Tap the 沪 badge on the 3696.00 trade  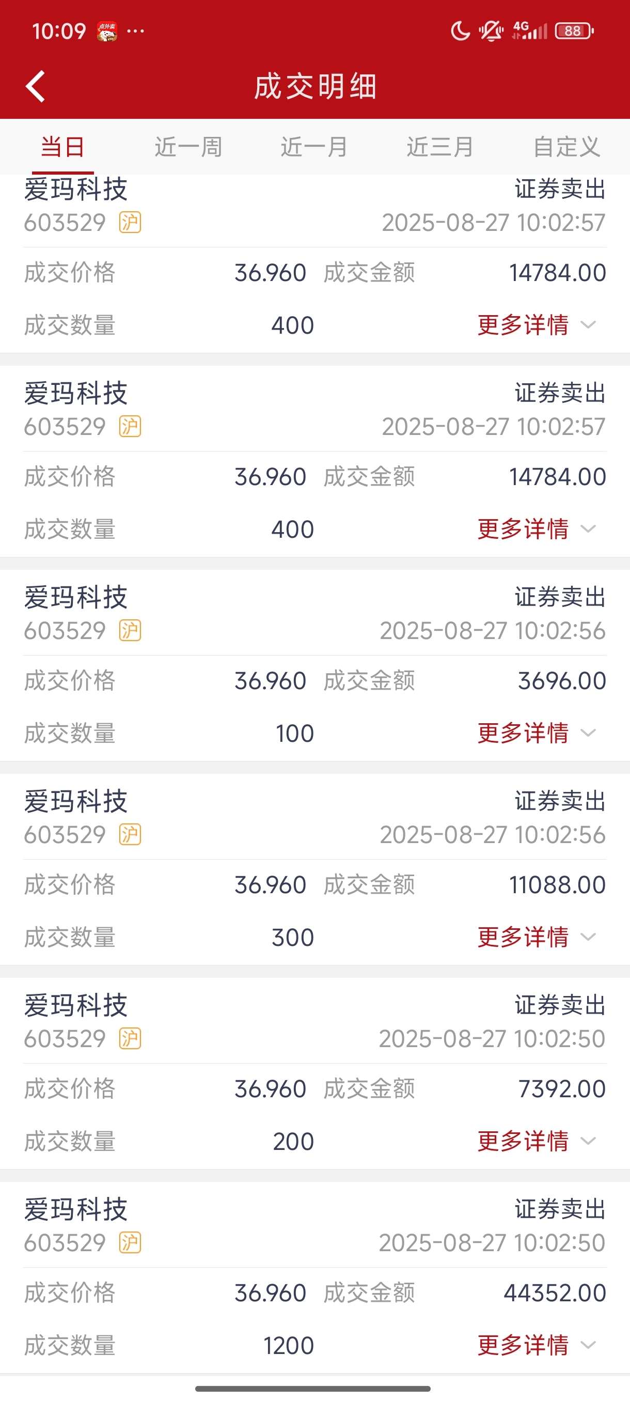pos(130,630)
